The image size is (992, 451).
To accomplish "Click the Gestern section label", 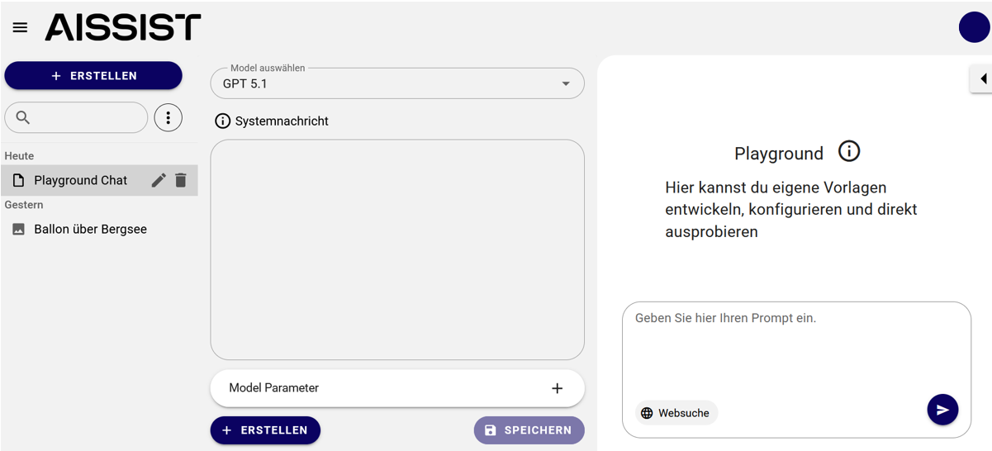I will pyautogui.click(x=24, y=205).
